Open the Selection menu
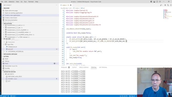Image resolution: width=172 pixels, height=97 pixels. point(11,2)
